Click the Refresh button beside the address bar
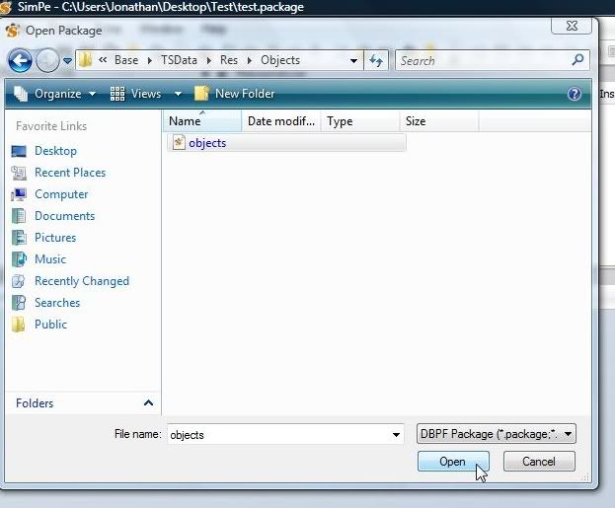615x508 pixels. (x=376, y=60)
